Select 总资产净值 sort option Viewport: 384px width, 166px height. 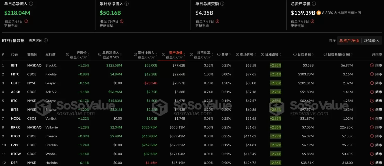pyautogui.click(x=349, y=40)
